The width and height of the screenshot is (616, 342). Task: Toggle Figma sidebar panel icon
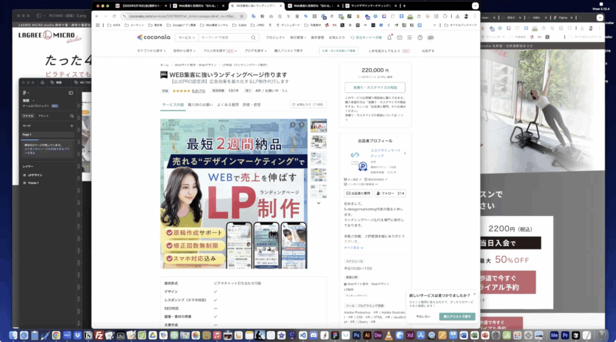tap(71, 93)
